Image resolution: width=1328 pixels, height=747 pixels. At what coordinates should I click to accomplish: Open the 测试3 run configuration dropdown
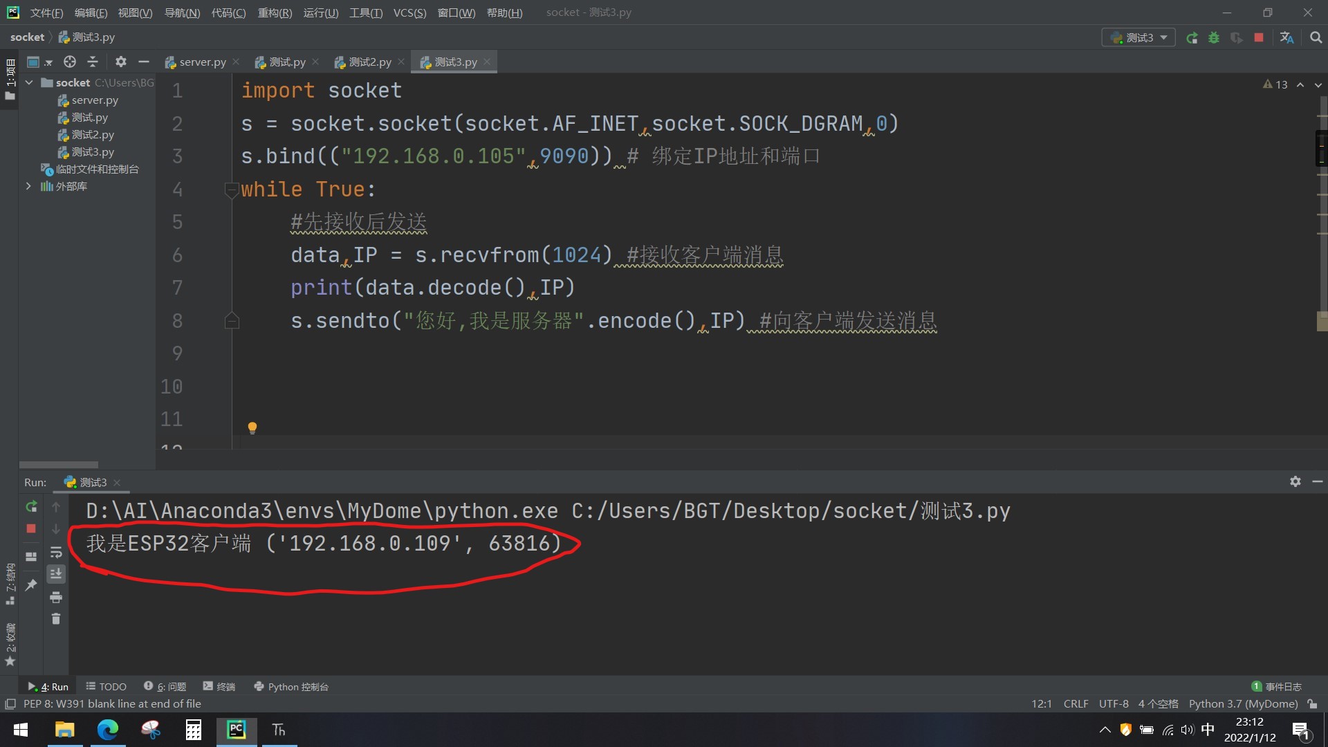click(x=1138, y=38)
